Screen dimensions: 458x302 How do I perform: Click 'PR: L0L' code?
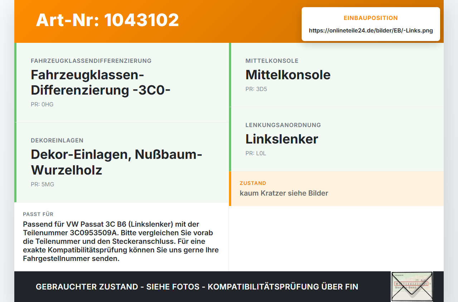[x=256, y=153]
